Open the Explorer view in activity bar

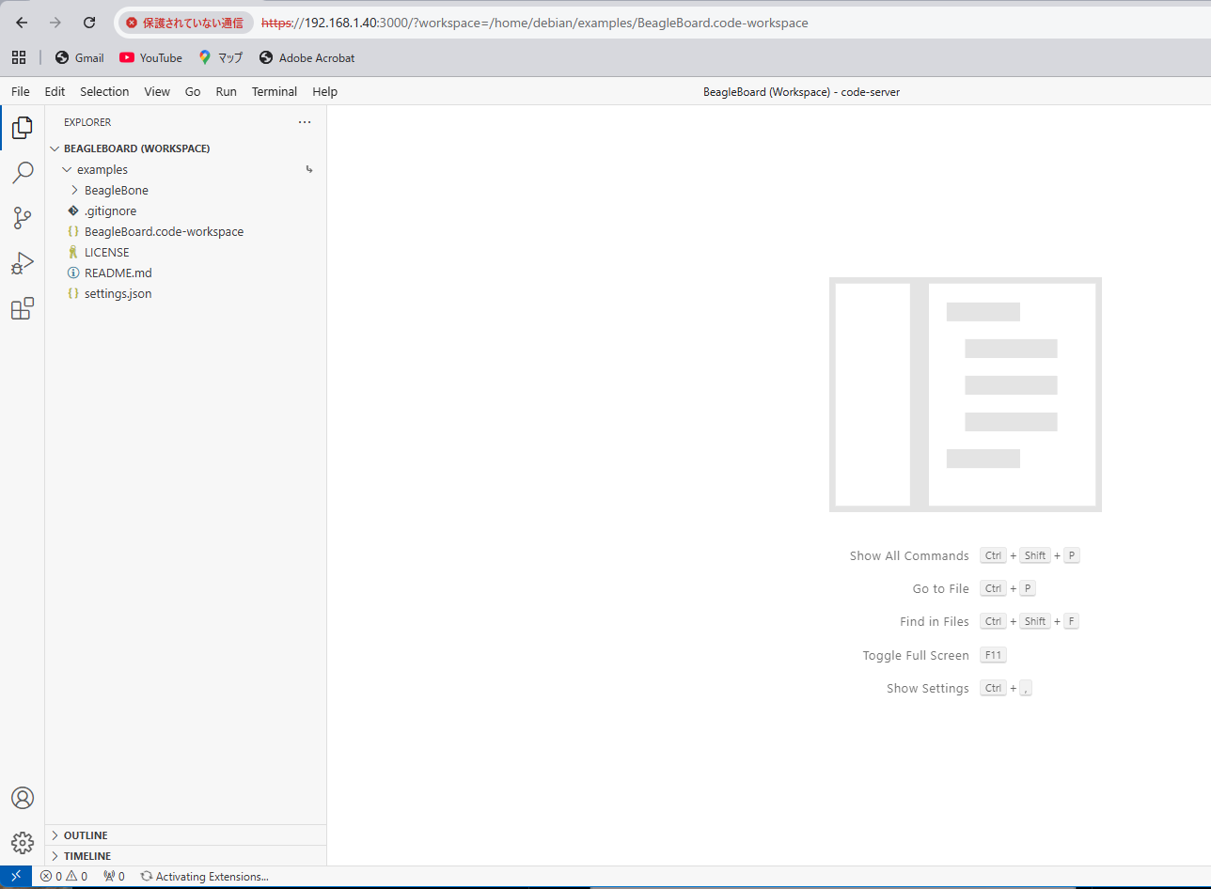click(x=23, y=128)
